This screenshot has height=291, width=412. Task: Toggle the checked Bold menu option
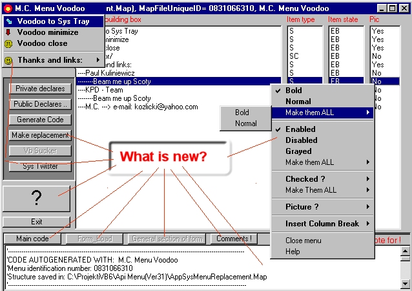click(293, 91)
